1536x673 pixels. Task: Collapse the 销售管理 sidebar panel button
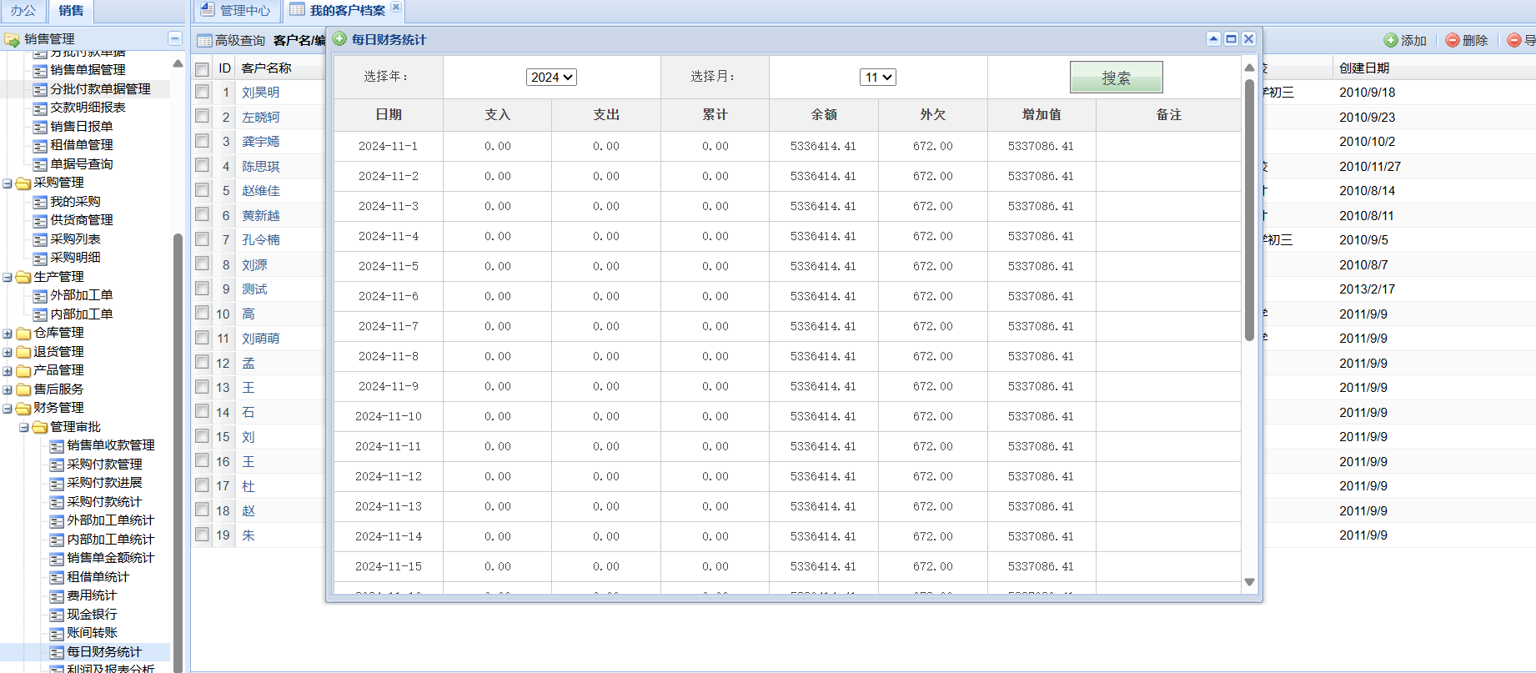tap(174, 38)
